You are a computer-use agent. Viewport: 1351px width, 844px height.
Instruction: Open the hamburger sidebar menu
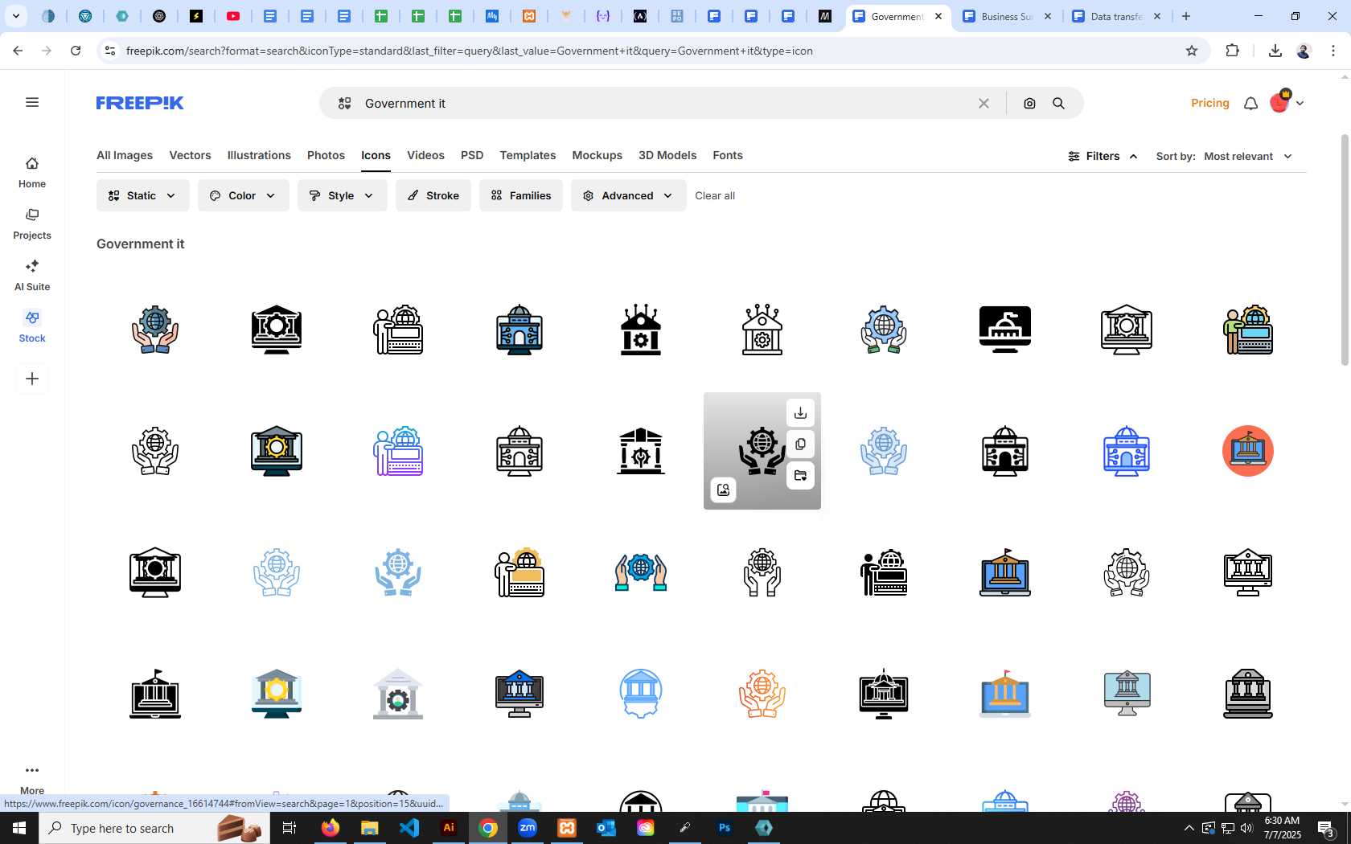coord(32,102)
